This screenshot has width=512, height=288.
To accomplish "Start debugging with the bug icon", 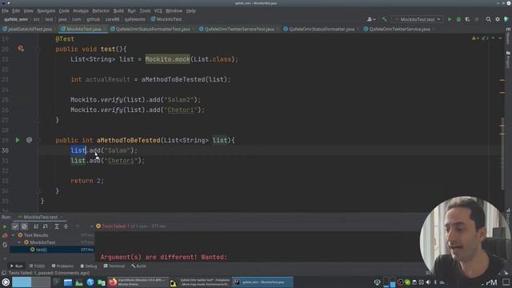I will [x=458, y=19].
